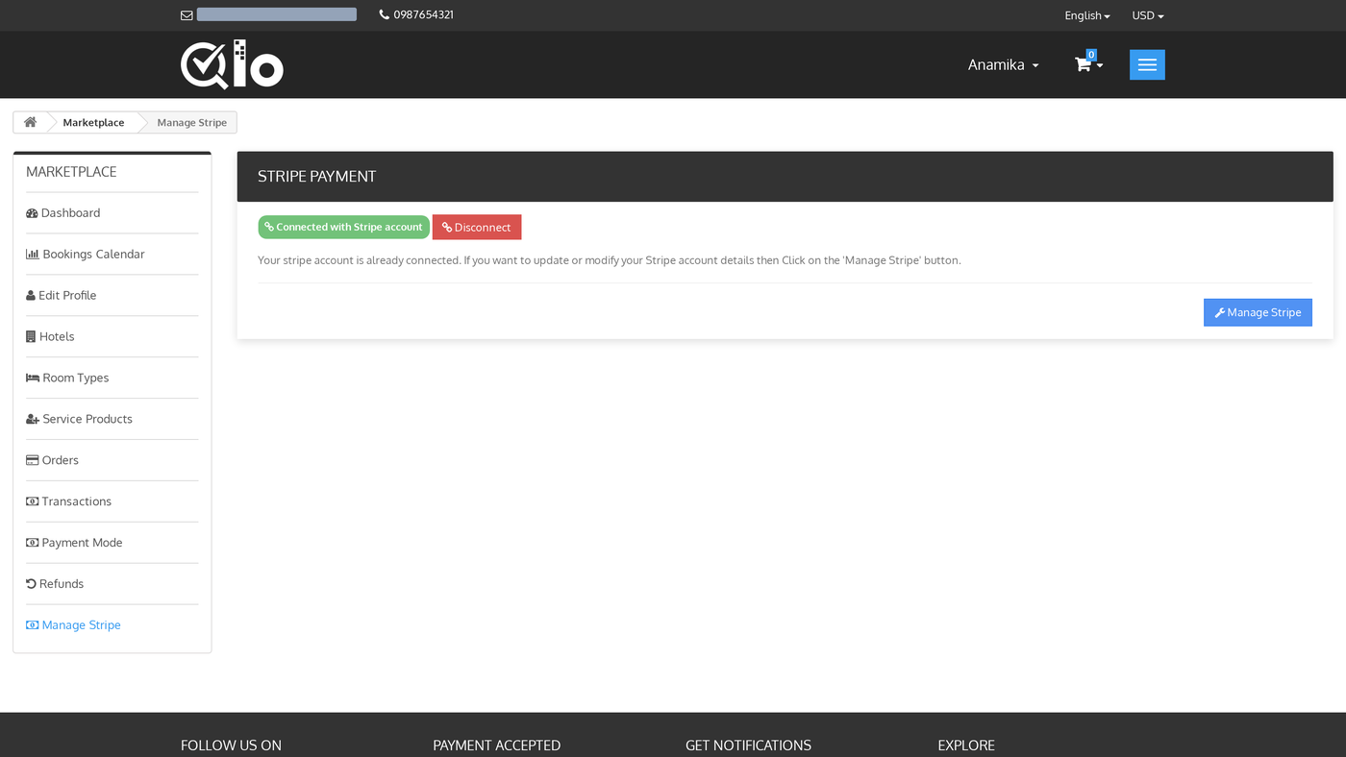Image resolution: width=1346 pixels, height=757 pixels.
Task: Click the PAYMENT ACCEPTED footer heading
Action: click(x=496, y=745)
